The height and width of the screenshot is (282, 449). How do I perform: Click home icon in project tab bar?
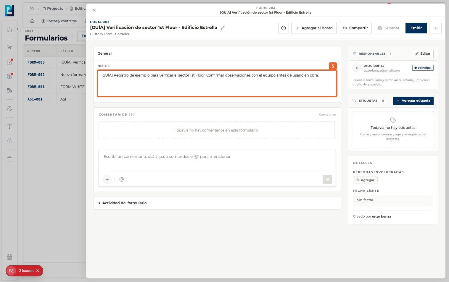point(32,21)
